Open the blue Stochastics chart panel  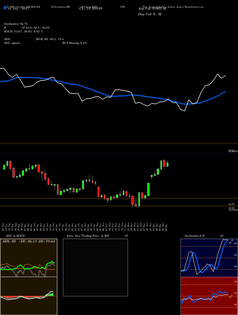[209, 258]
